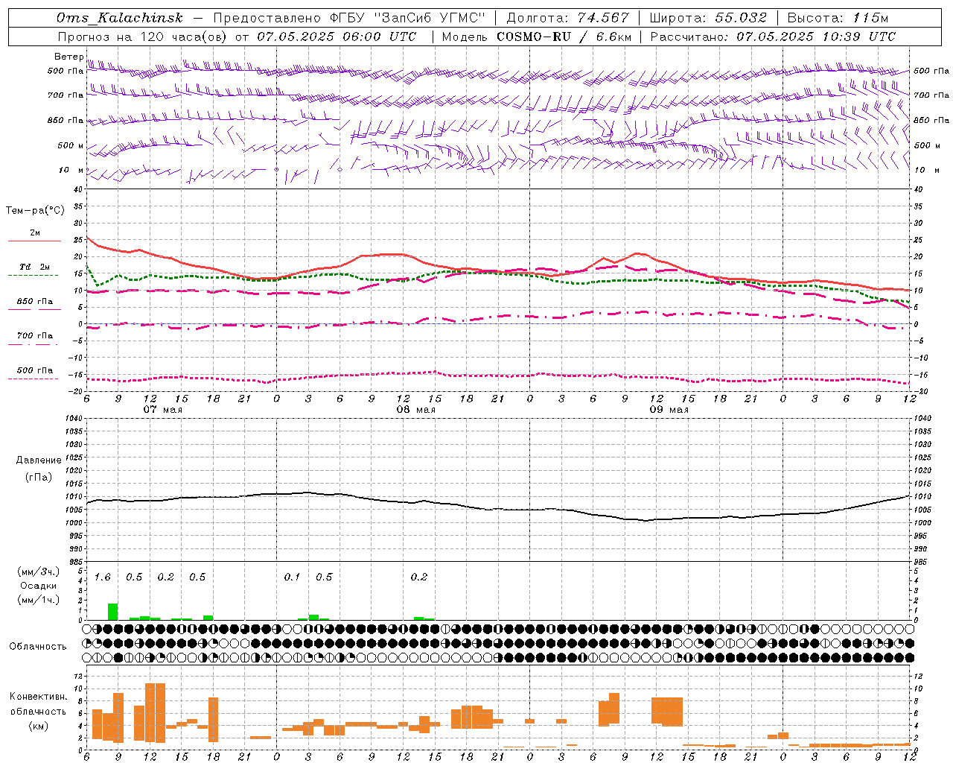Click the '700 гПа' dash-dot temperature legend entry

35,335
